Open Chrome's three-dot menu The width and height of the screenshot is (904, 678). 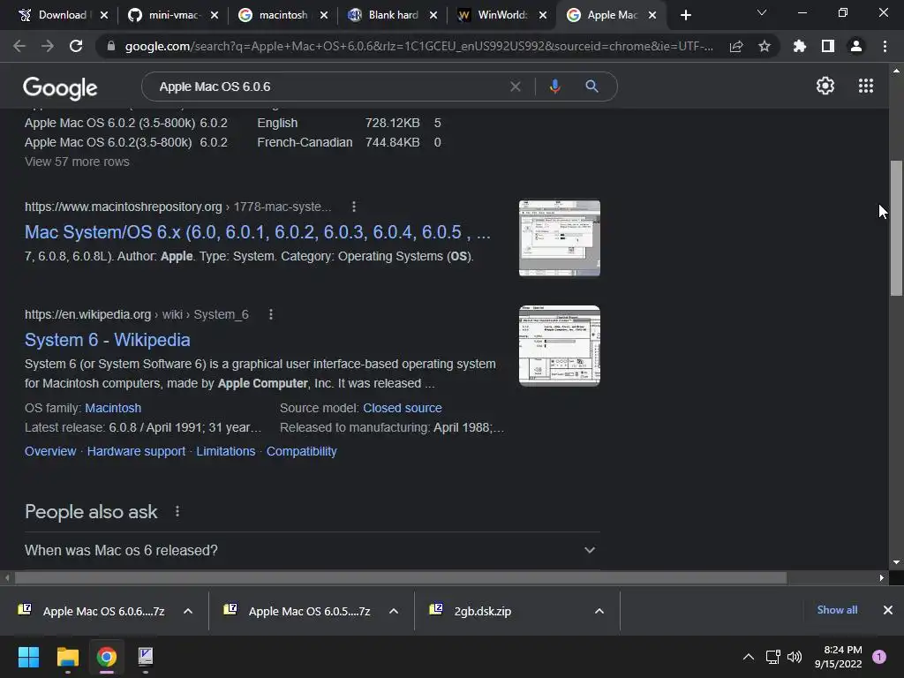[885, 46]
